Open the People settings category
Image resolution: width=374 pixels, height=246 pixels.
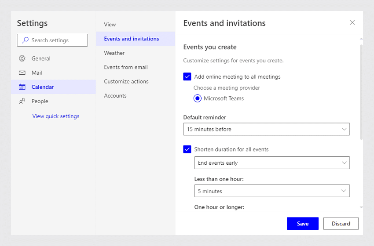coord(53,101)
